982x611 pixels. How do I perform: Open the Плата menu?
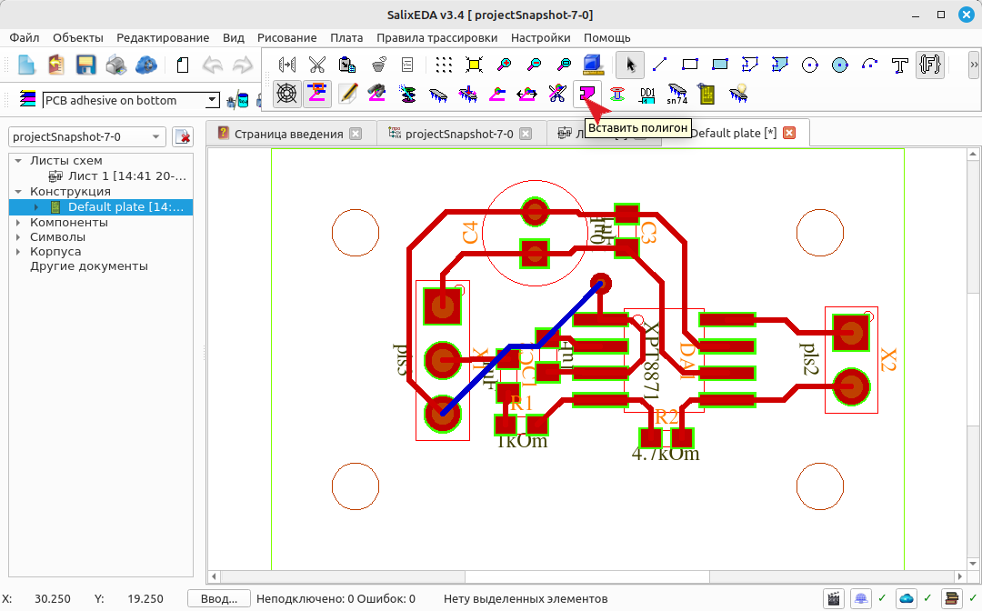346,37
